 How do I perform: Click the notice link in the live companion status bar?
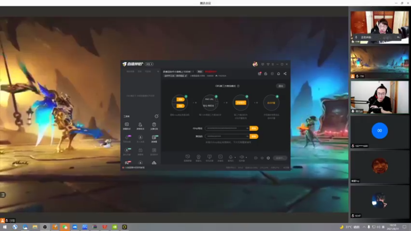click(x=134, y=168)
